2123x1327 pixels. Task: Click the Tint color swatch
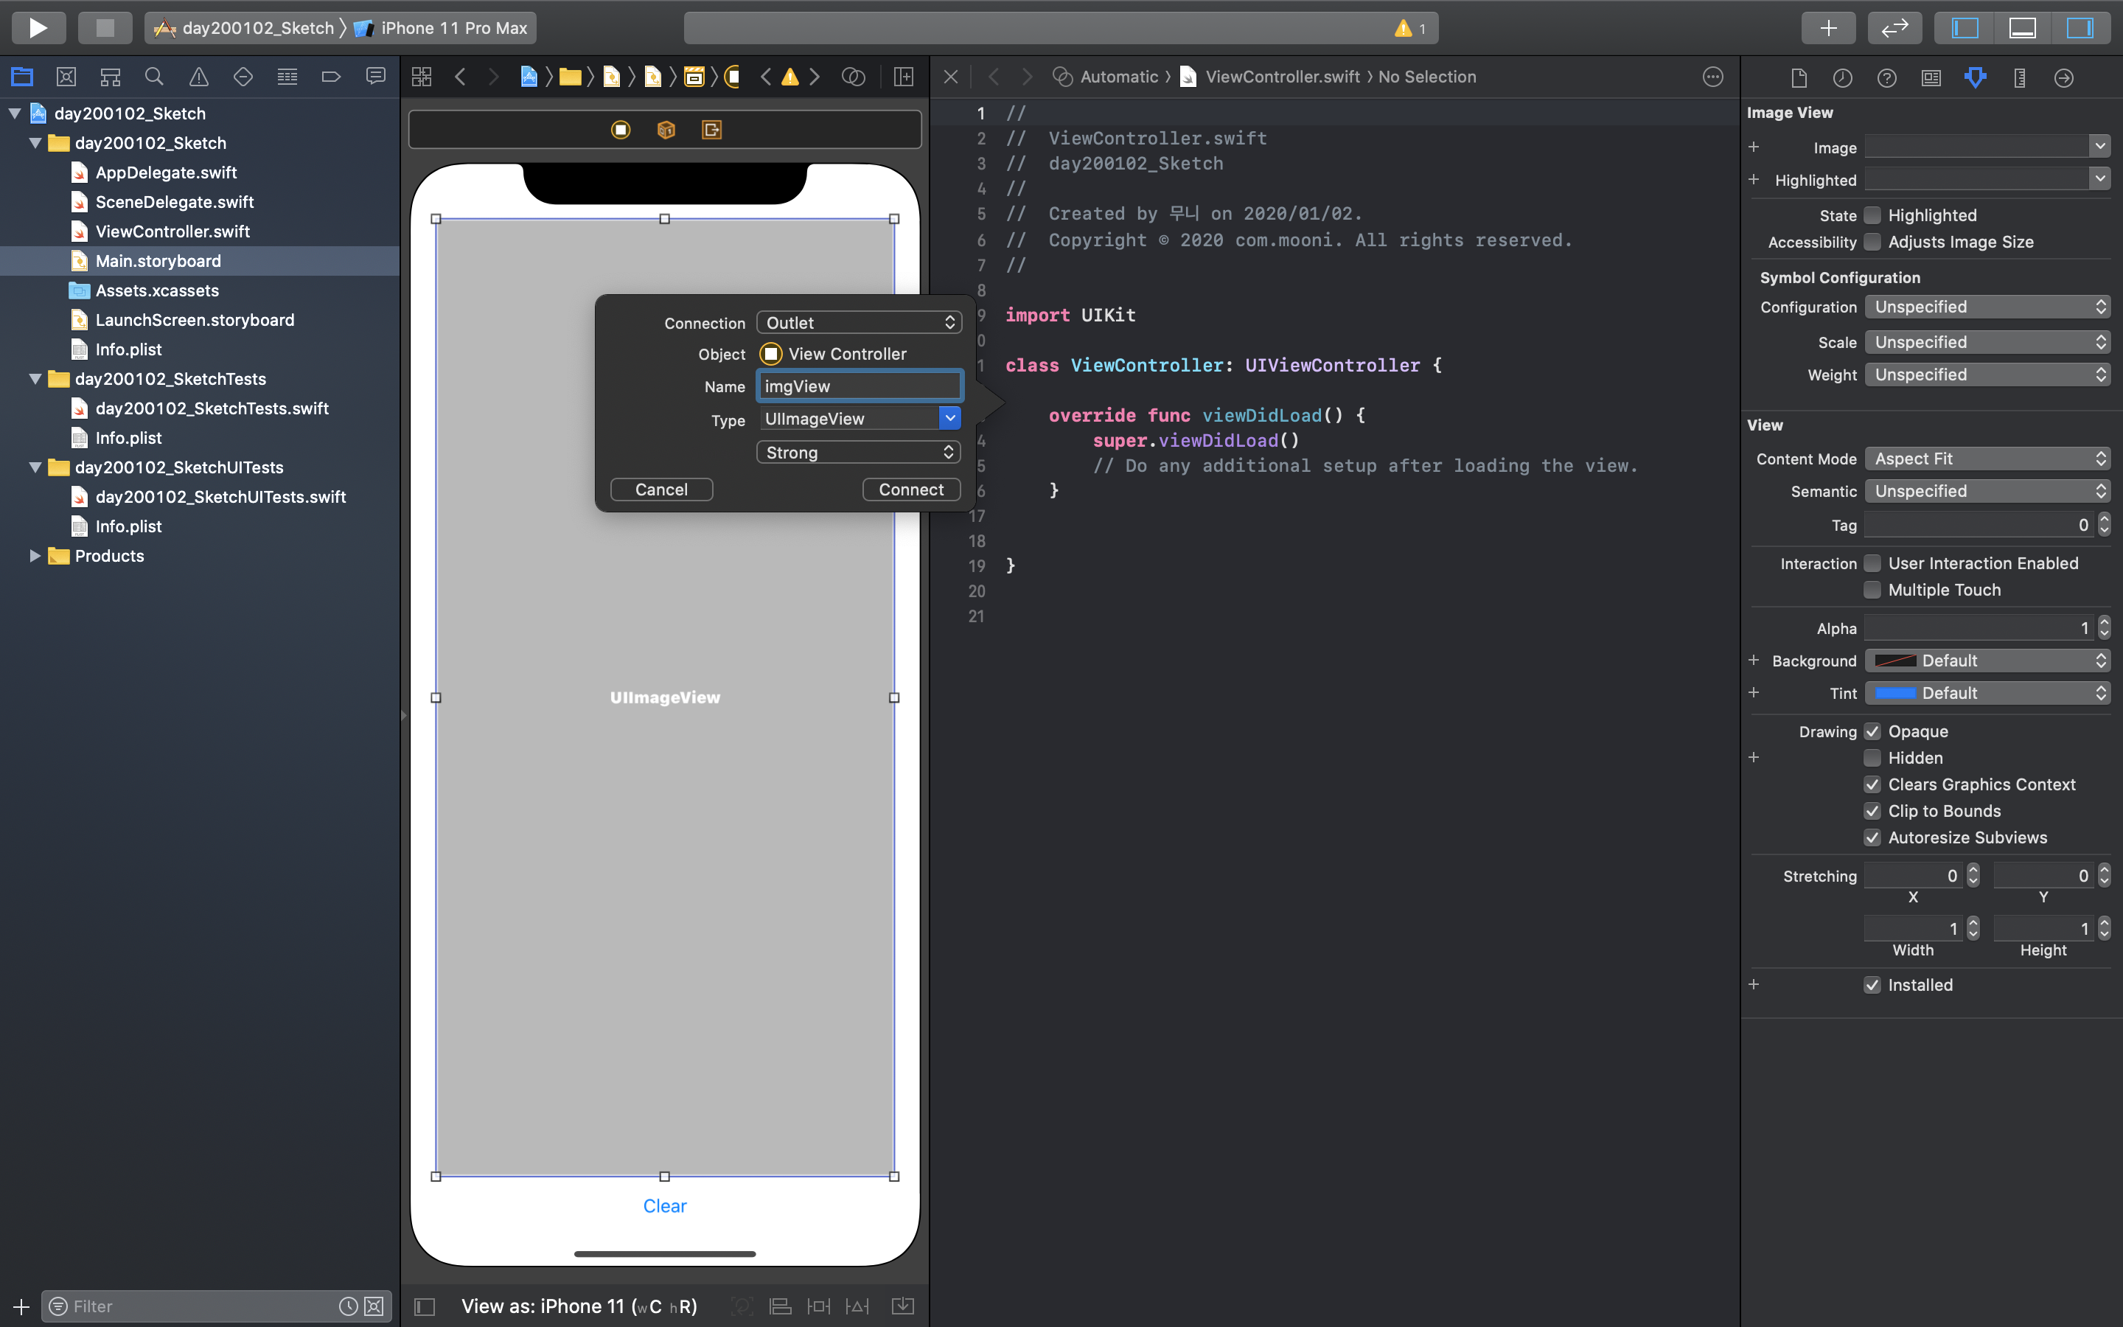(1895, 693)
